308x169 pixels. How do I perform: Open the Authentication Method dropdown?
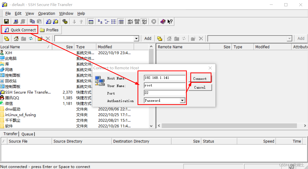coord(182,100)
